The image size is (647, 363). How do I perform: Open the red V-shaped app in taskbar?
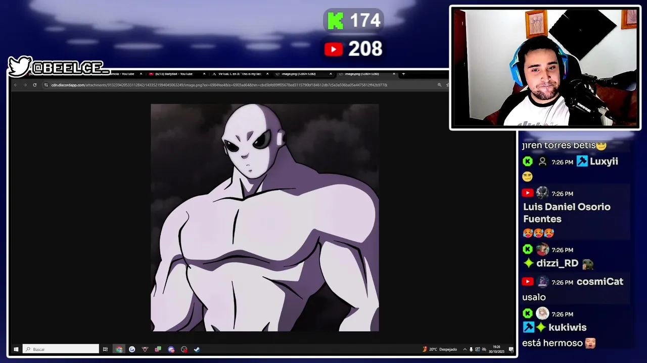pyautogui.click(x=145, y=349)
